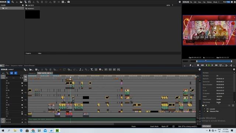Open the View menu in player window

click(199, 2)
